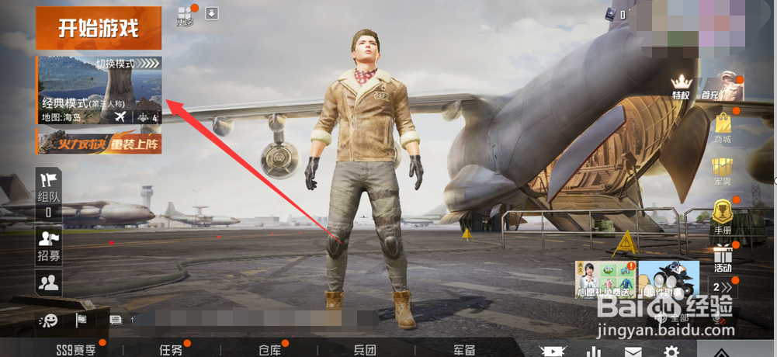Open the friends list icon

coord(49,282)
